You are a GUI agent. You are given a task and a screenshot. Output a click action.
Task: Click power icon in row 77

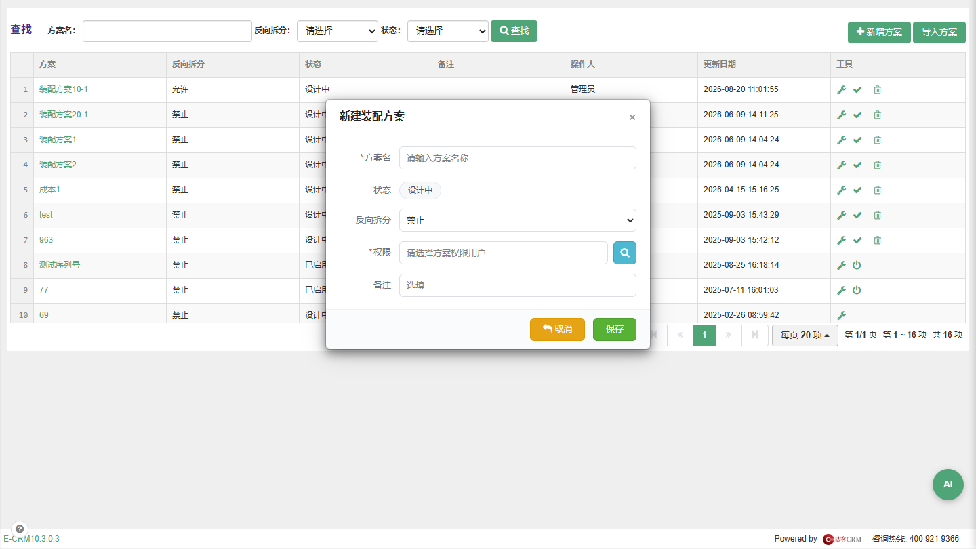pos(857,290)
